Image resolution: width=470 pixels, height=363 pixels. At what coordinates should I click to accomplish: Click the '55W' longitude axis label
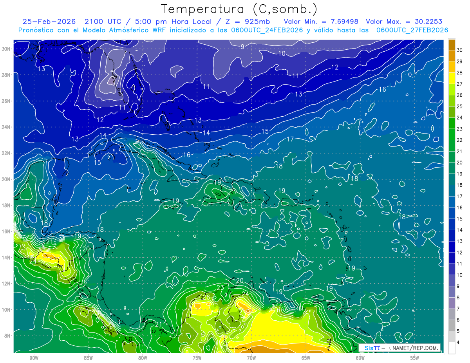pos(415,358)
